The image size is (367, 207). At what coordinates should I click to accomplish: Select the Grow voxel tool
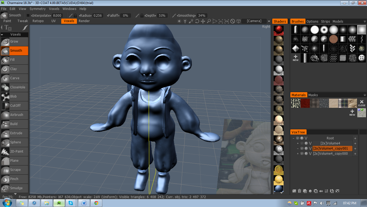14,42
